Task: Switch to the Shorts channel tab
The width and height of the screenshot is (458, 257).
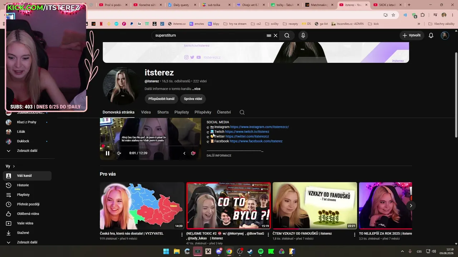Action: [x=163, y=112]
